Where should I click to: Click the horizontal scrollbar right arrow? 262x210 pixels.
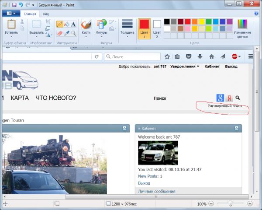pos(252,197)
